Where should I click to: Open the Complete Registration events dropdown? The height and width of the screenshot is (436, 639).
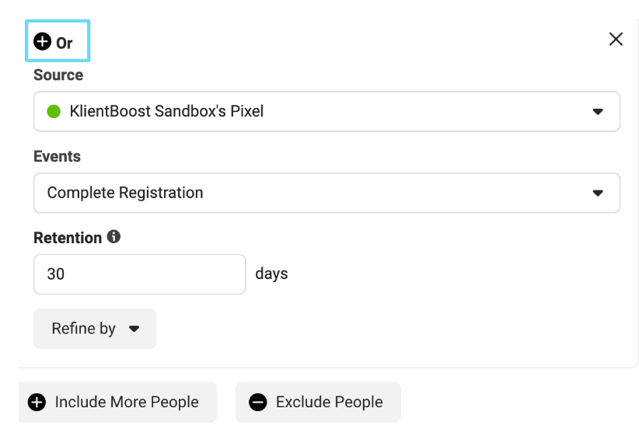(326, 193)
